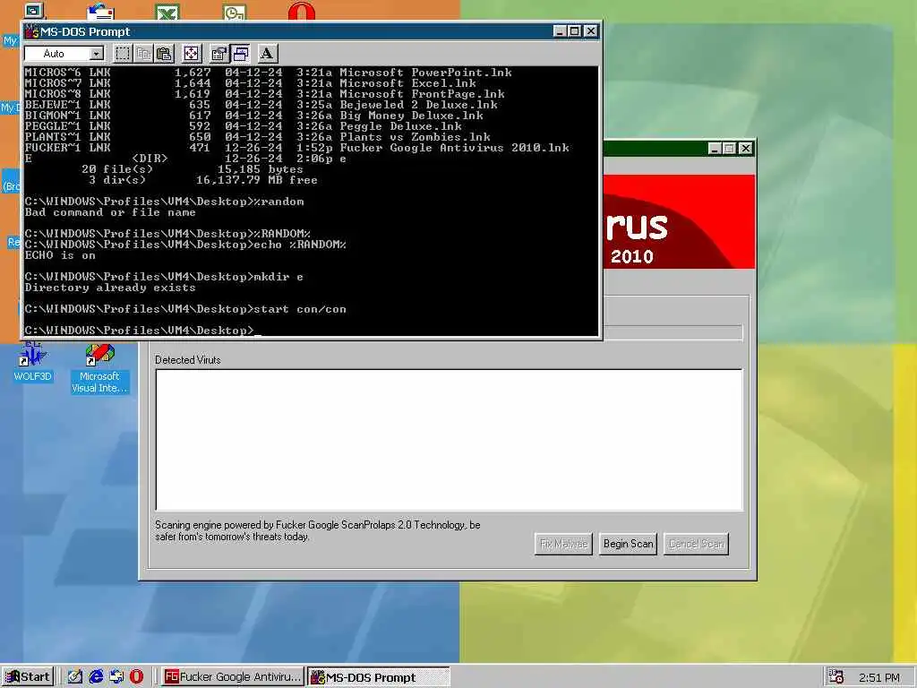The width and height of the screenshot is (917, 688).
Task: Click the 'Plants vs Zombies.lnk' console line
Action: point(258,137)
